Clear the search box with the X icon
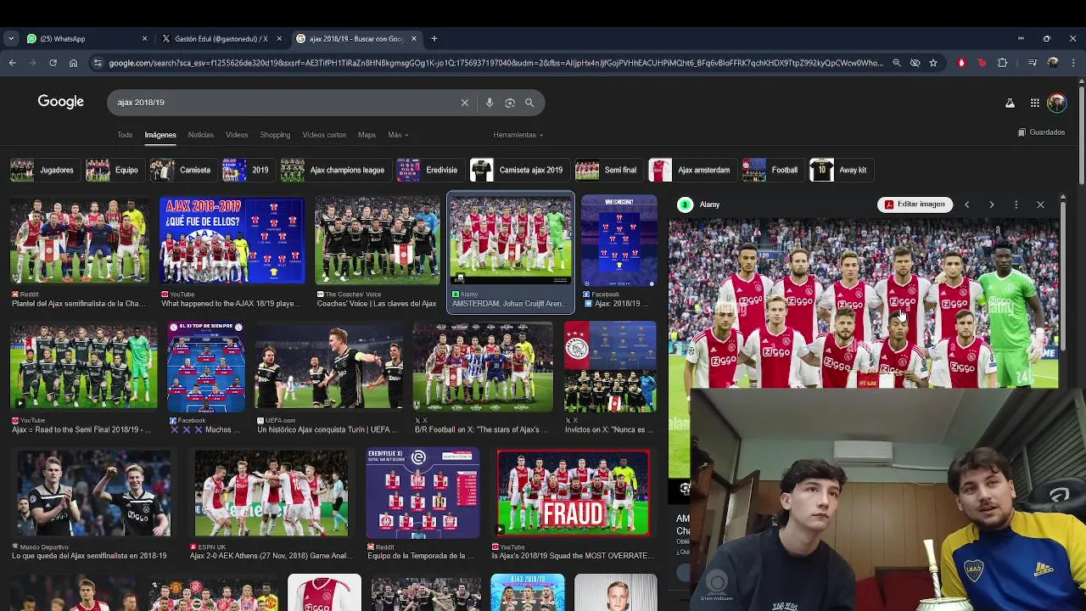This screenshot has height=611, width=1086. coord(464,103)
